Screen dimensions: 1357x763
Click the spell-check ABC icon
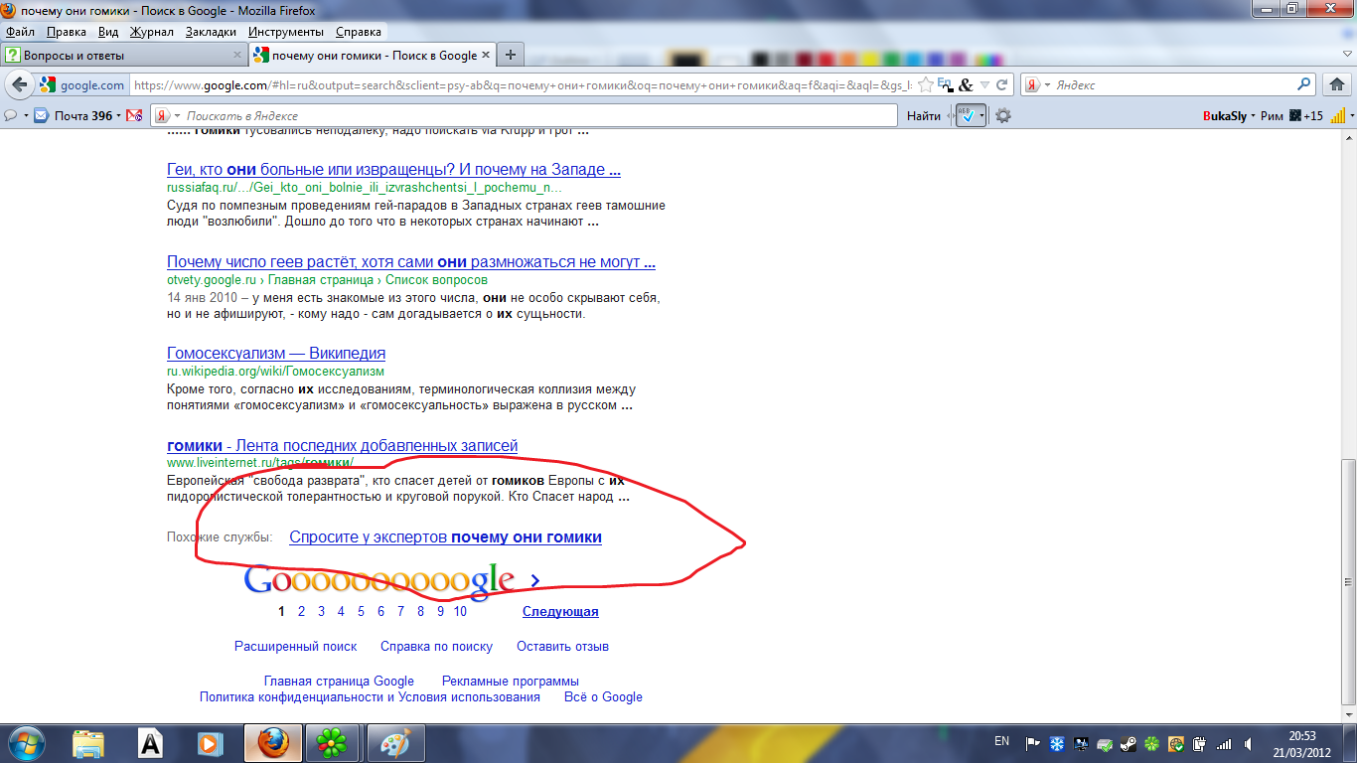pos(966,116)
